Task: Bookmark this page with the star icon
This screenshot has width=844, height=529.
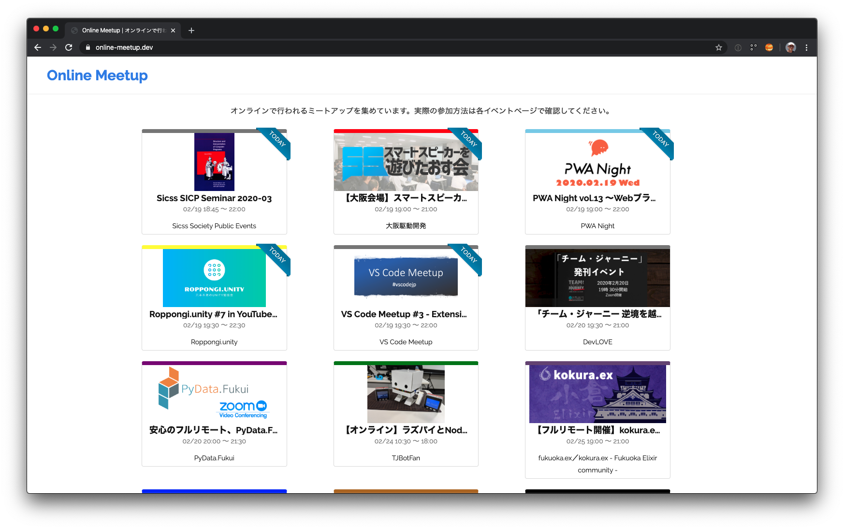Action: point(719,47)
